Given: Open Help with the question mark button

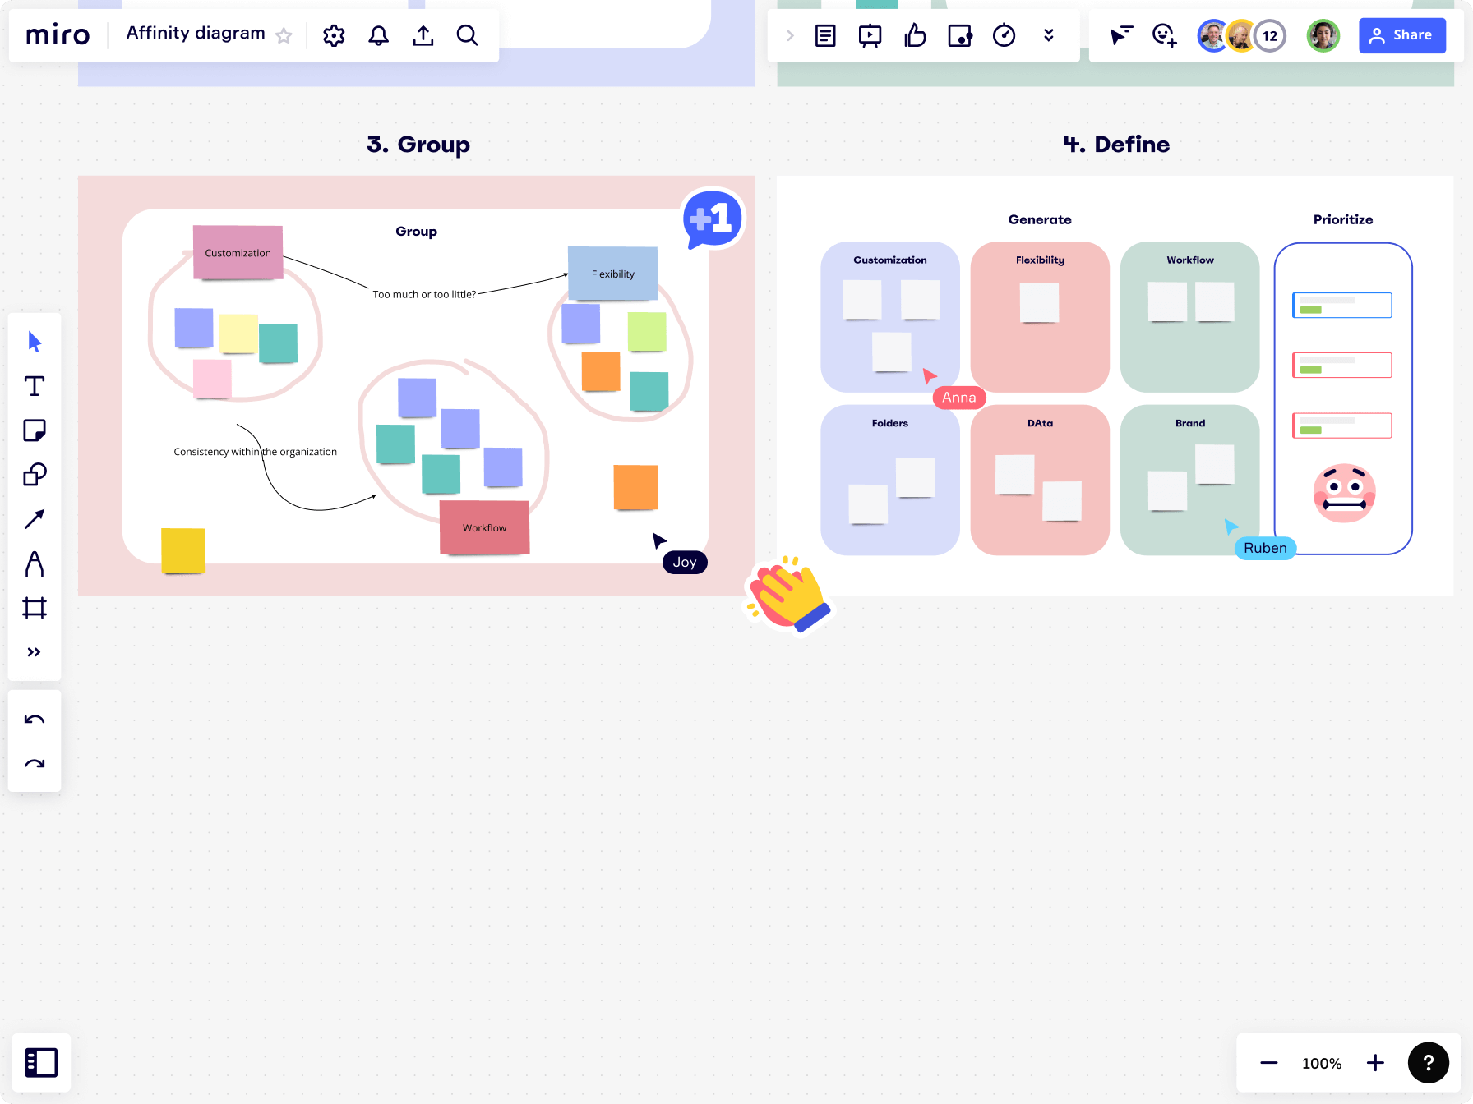Looking at the screenshot, I should pyautogui.click(x=1429, y=1062).
